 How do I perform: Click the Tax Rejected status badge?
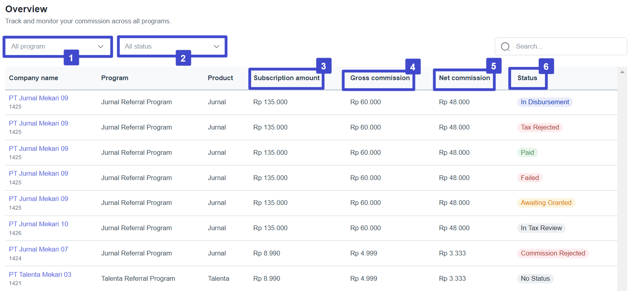540,128
